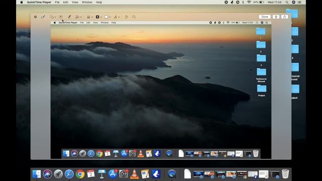Viewport: 322px width, 181px height.
Task: Open Finder from the Dock
Action: (x=37, y=174)
